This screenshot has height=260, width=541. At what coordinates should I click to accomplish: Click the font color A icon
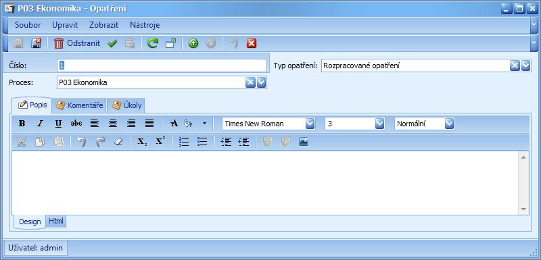tap(174, 124)
